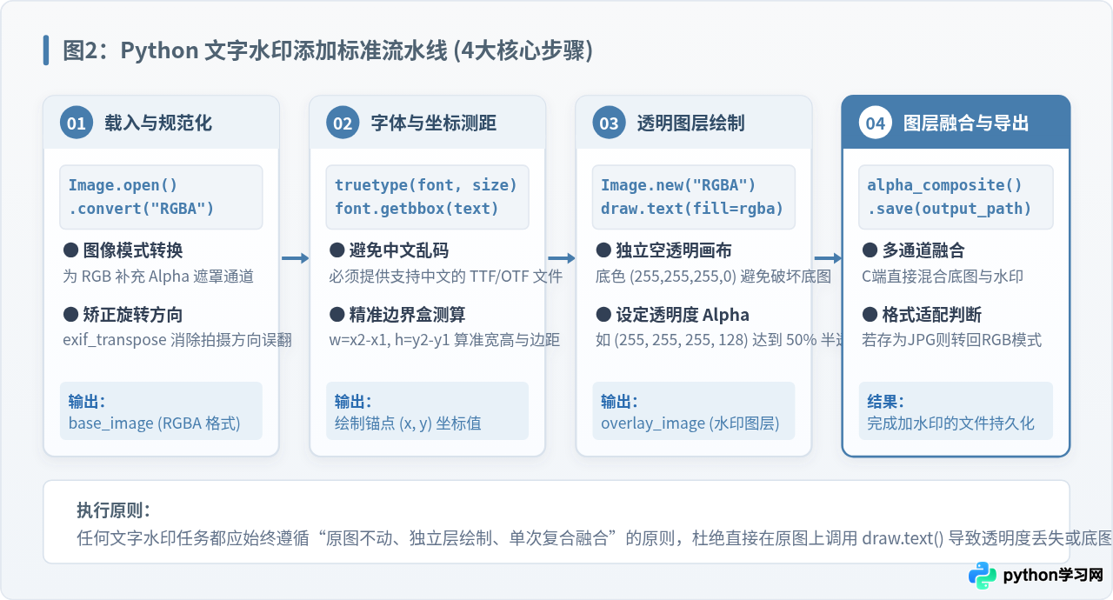Click the code line ".save(output_path)"
The image size is (1113, 600).
pyautogui.click(x=950, y=209)
